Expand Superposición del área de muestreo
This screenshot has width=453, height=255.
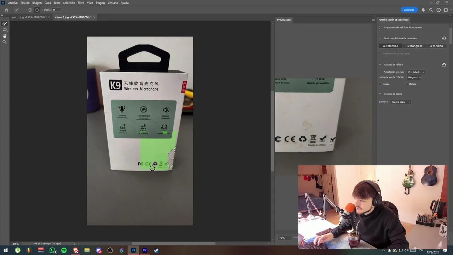[x=380, y=28]
